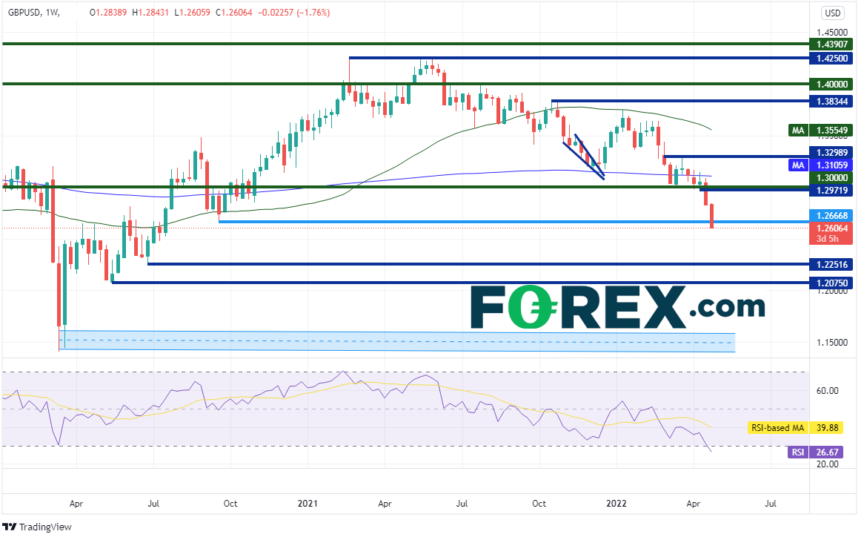Select the 1.42500 price level label
This screenshot has width=864, height=540.
[x=831, y=58]
